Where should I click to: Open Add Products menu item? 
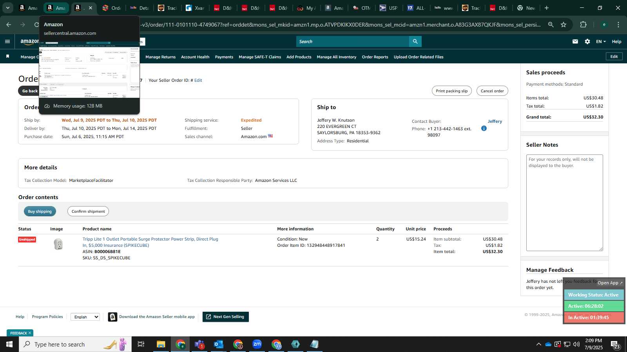[x=299, y=57]
